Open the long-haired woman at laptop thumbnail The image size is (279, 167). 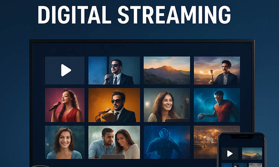pyautogui.click(x=167, y=105)
